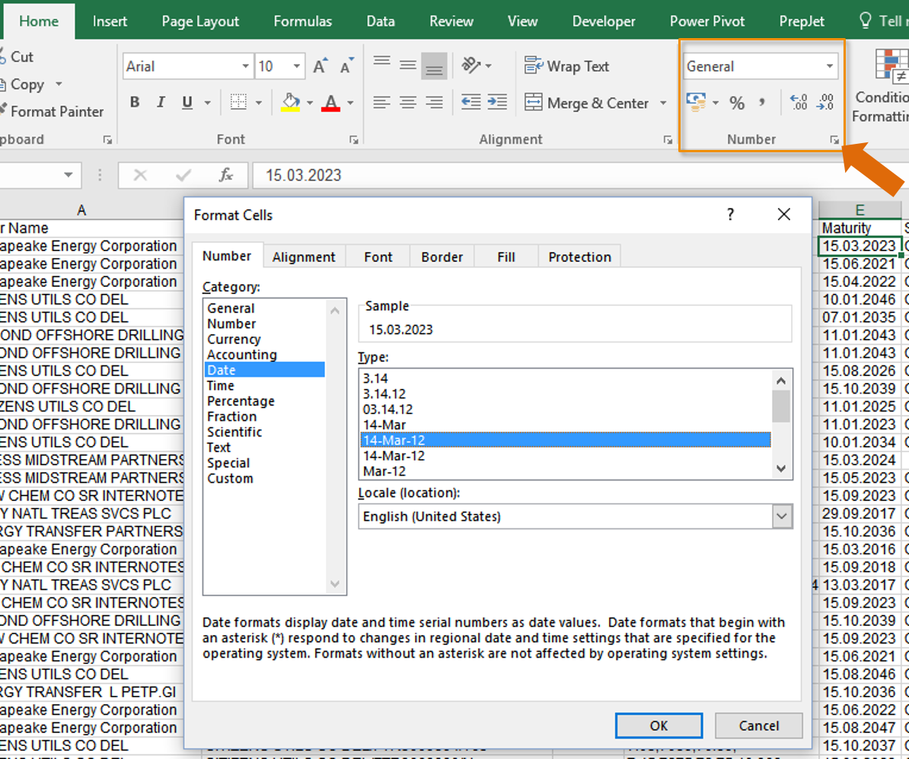Click the Increase Font Size icon

(319, 65)
